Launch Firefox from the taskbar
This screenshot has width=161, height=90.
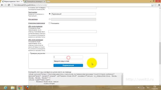pos(27,88)
